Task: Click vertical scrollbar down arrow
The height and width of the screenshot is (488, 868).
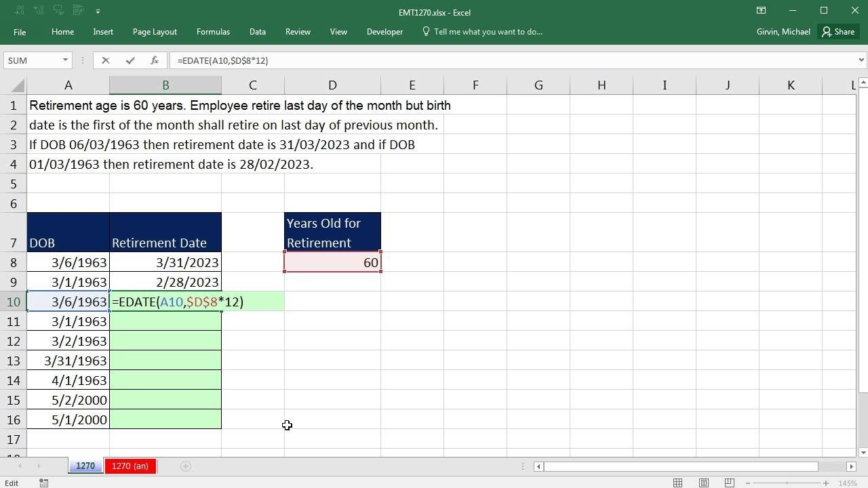Action: pyautogui.click(x=863, y=452)
